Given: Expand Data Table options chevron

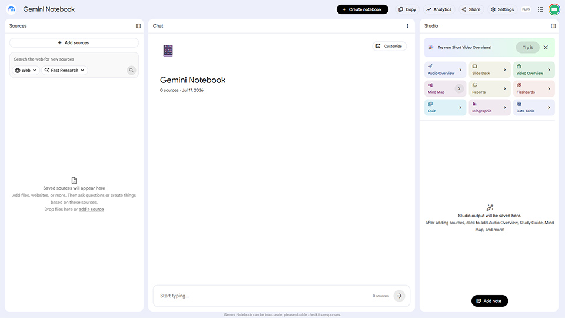Looking at the screenshot, I should pyautogui.click(x=549, y=107).
